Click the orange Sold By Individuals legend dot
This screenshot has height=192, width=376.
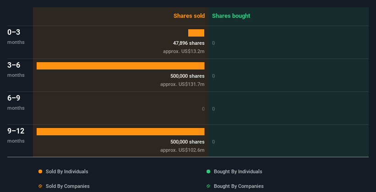click(40, 171)
